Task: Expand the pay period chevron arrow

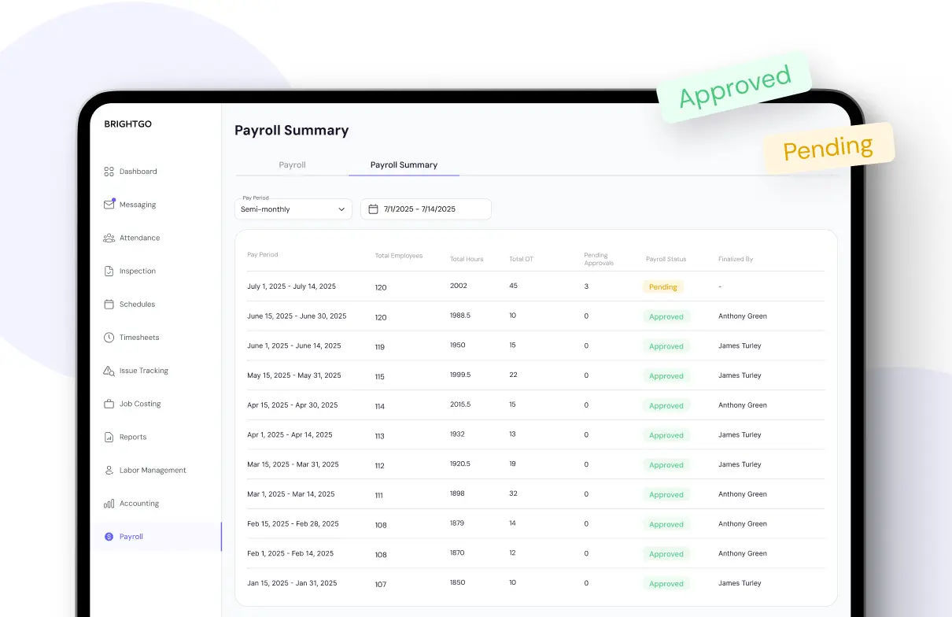Action: coord(341,209)
